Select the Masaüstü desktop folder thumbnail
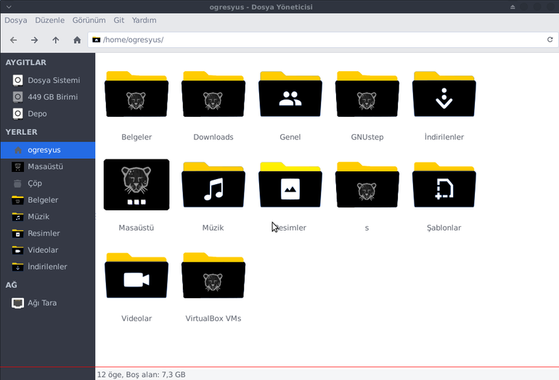Viewport: 559px width, 380px height. [x=136, y=184]
